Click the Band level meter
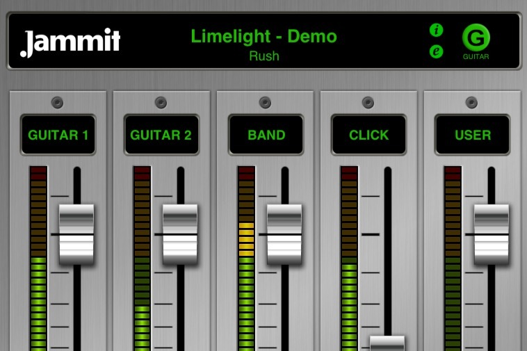 pyautogui.click(x=246, y=259)
